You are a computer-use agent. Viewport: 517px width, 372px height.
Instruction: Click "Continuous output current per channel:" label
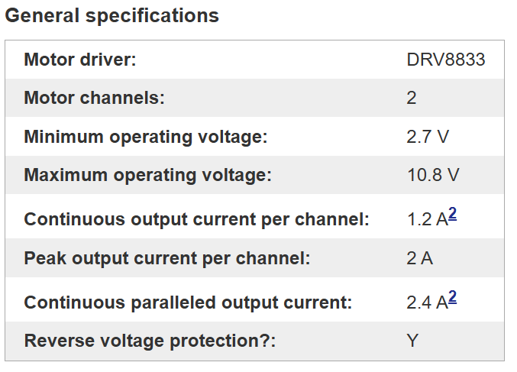click(x=196, y=219)
